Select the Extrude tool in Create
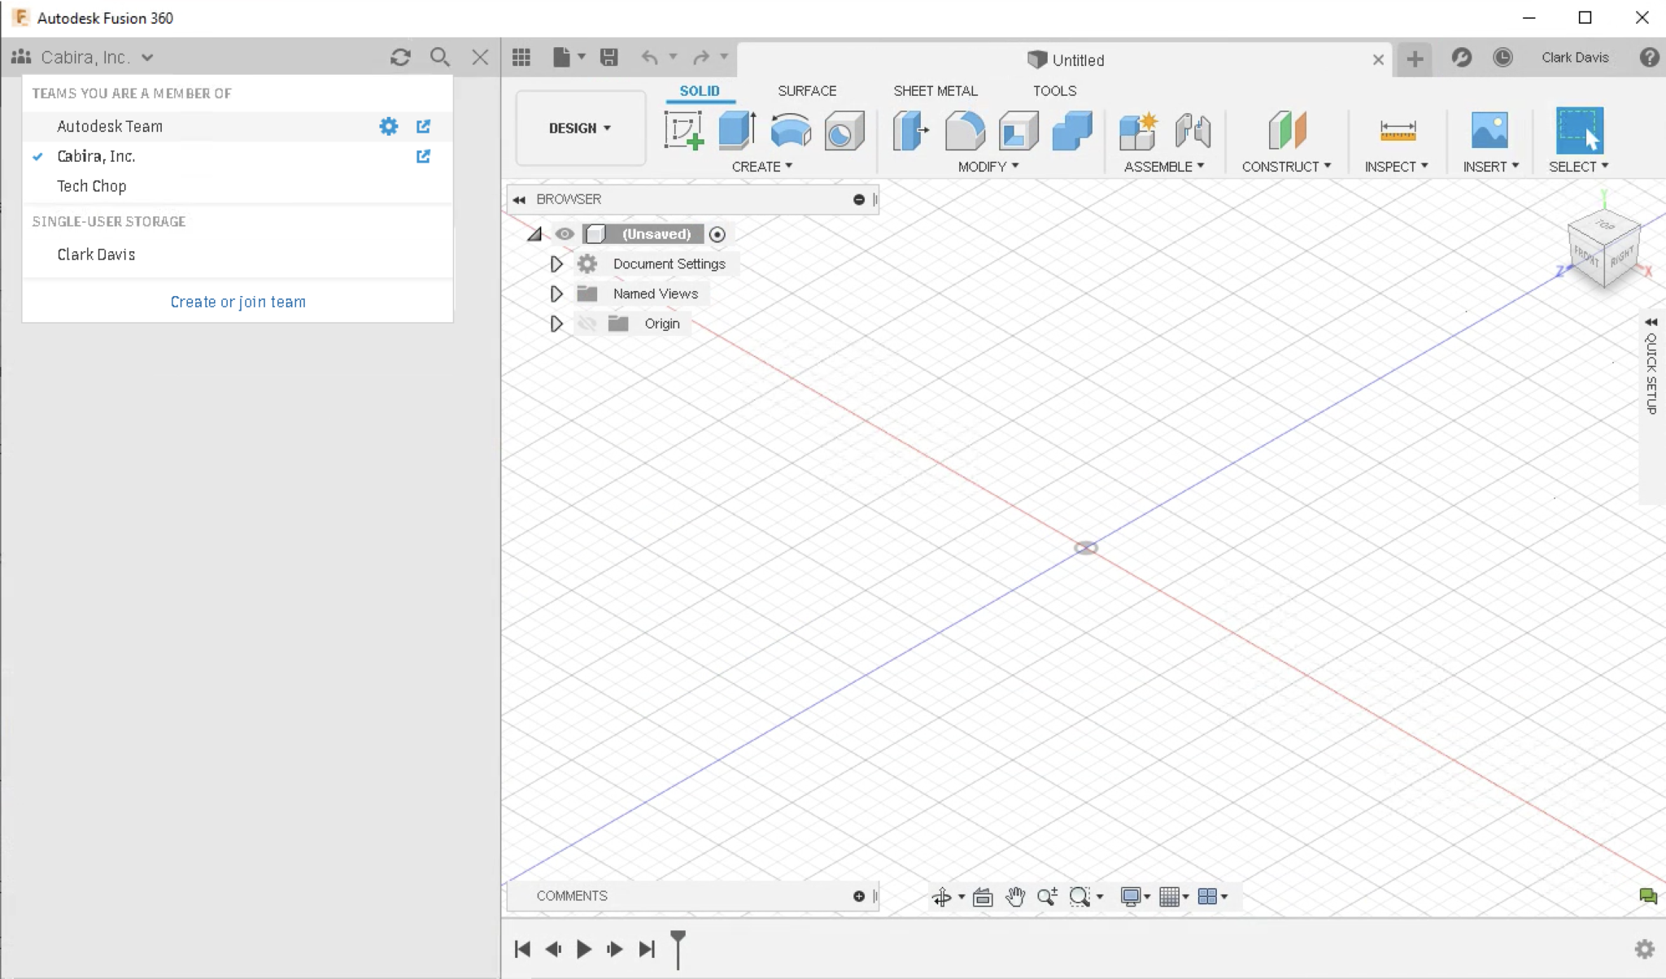 coord(737,131)
